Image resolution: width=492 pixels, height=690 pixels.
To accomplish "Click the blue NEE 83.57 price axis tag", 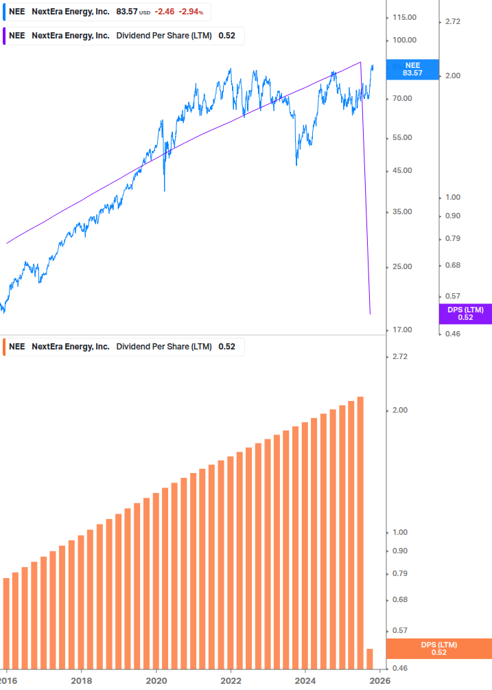I will [412, 69].
